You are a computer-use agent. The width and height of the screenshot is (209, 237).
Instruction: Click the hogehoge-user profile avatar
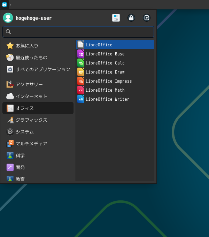[8, 18]
